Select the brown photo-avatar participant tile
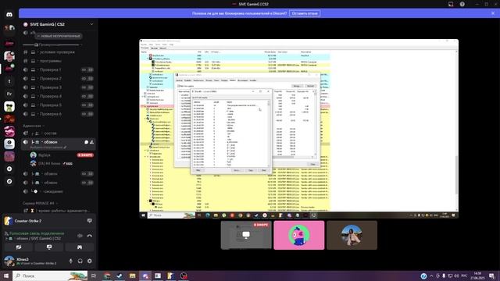 tap(352, 235)
